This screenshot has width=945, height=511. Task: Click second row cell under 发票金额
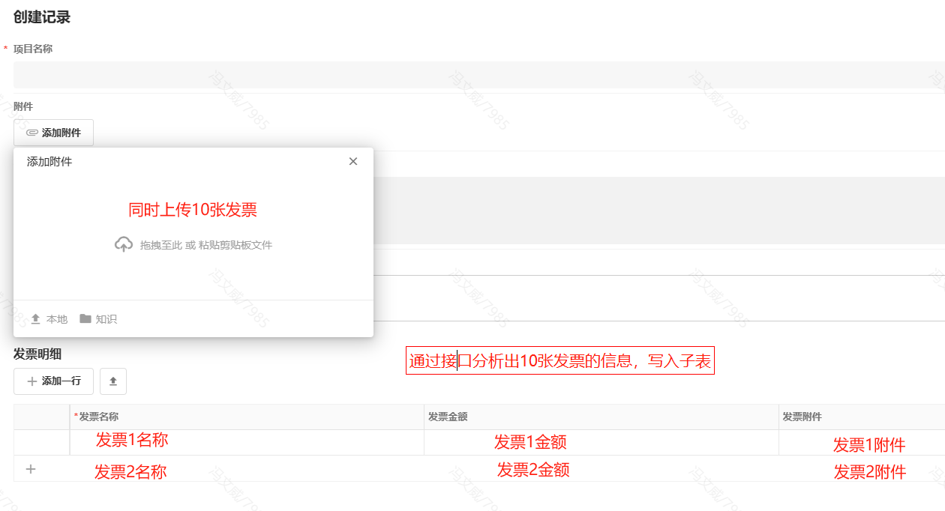click(601, 468)
